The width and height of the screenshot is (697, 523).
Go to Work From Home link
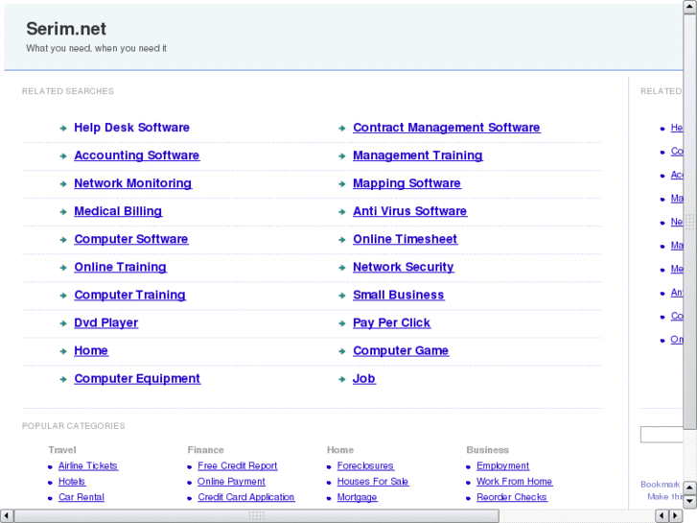click(x=514, y=482)
